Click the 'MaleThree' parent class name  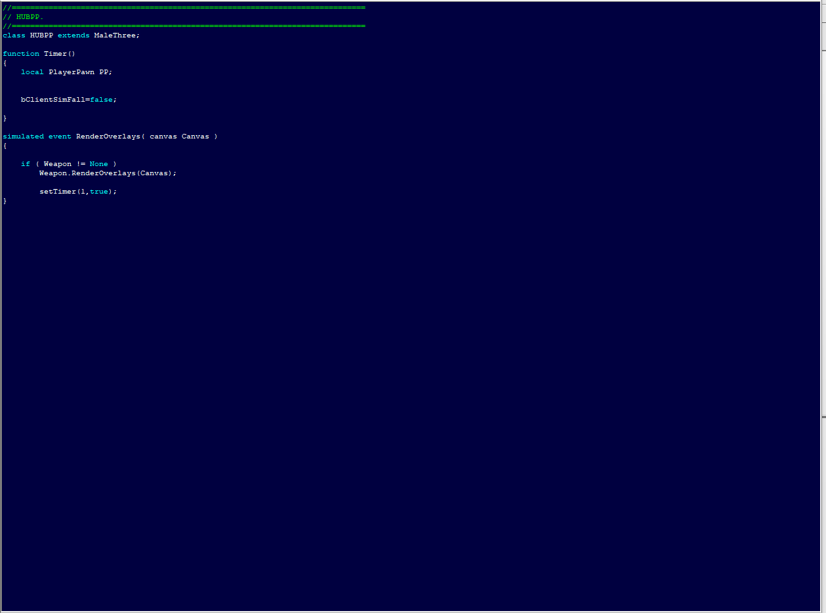pos(115,35)
